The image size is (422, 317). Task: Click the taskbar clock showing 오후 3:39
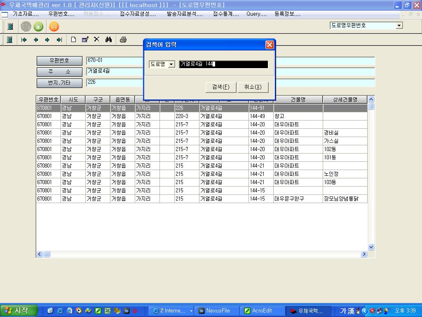tap(406, 311)
